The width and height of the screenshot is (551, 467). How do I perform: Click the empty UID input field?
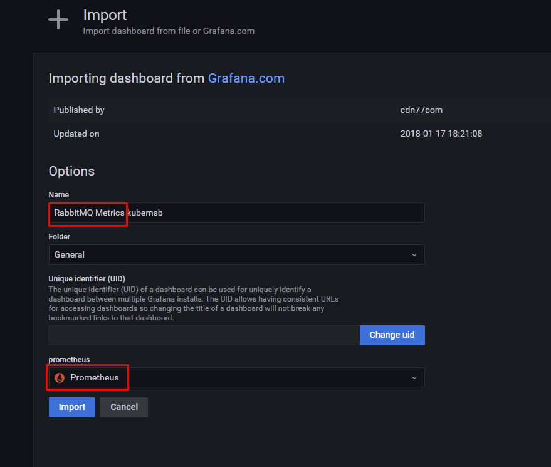(x=204, y=335)
